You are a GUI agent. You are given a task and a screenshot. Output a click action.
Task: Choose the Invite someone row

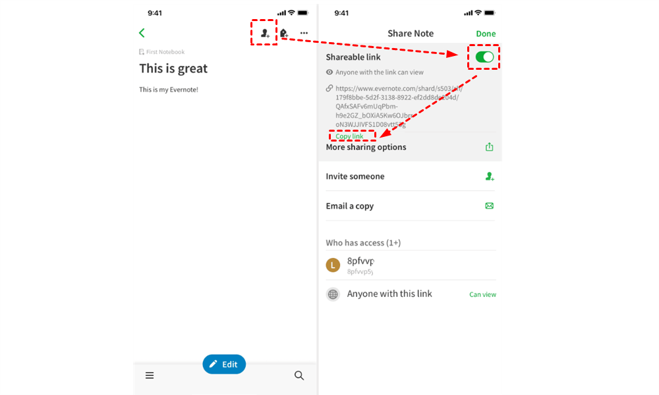pyautogui.click(x=410, y=176)
